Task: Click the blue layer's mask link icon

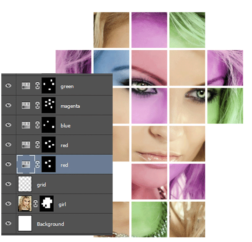Action: (37, 125)
